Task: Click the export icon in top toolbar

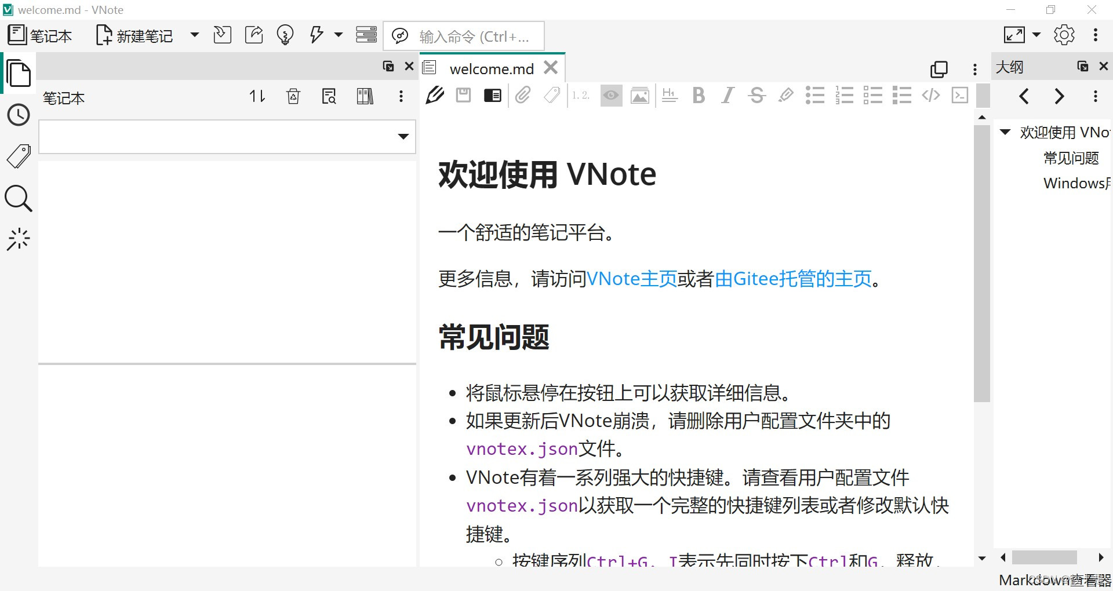Action: pyautogui.click(x=254, y=35)
